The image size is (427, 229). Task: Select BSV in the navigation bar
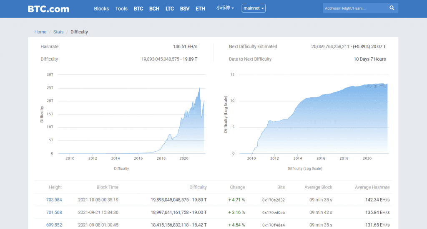[185, 9]
